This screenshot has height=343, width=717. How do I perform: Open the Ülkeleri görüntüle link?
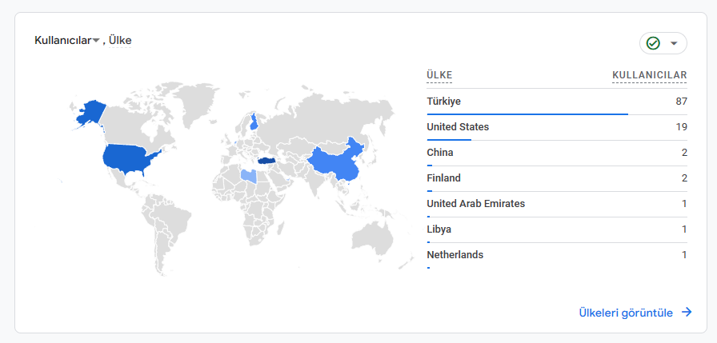point(626,313)
